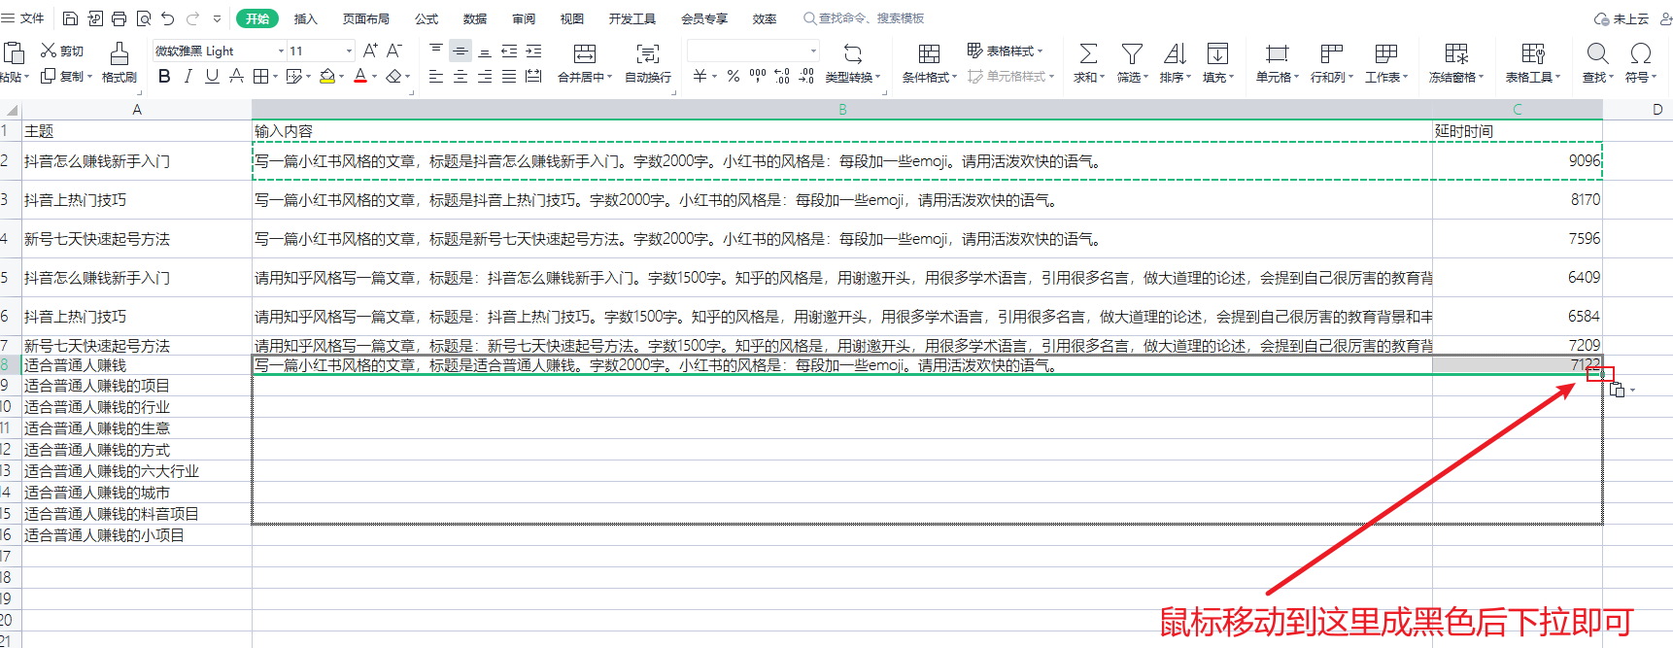This screenshot has width=1673, height=648.
Task: Increase font size with A+ icon
Action: [x=370, y=51]
